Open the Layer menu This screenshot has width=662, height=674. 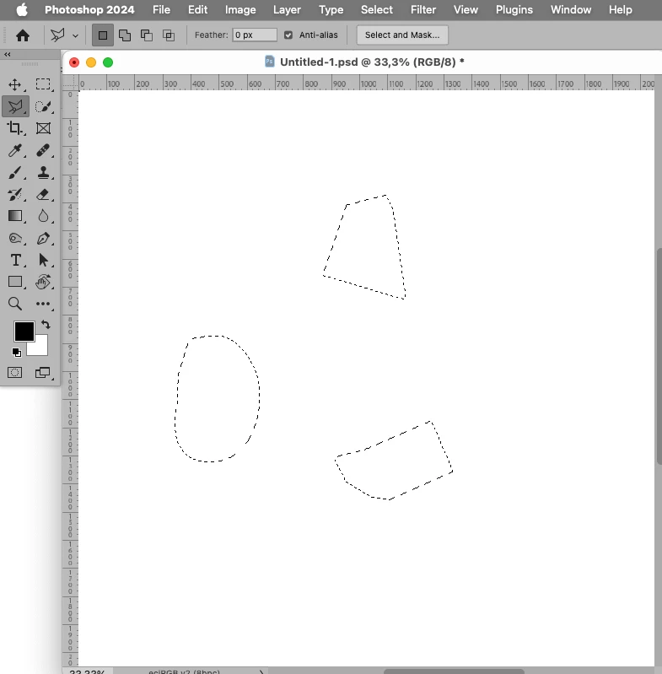[287, 9]
